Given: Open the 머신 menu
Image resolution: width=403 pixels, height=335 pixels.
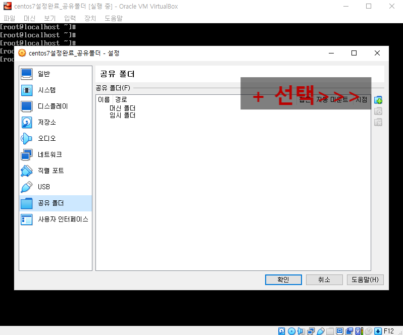Looking at the screenshot, I should pyautogui.click(x=30, y=18).
